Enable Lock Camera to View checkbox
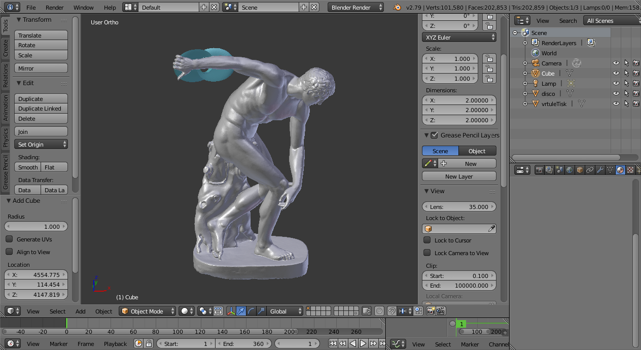The height and width of the screenshot is (350, 641). 427,253
